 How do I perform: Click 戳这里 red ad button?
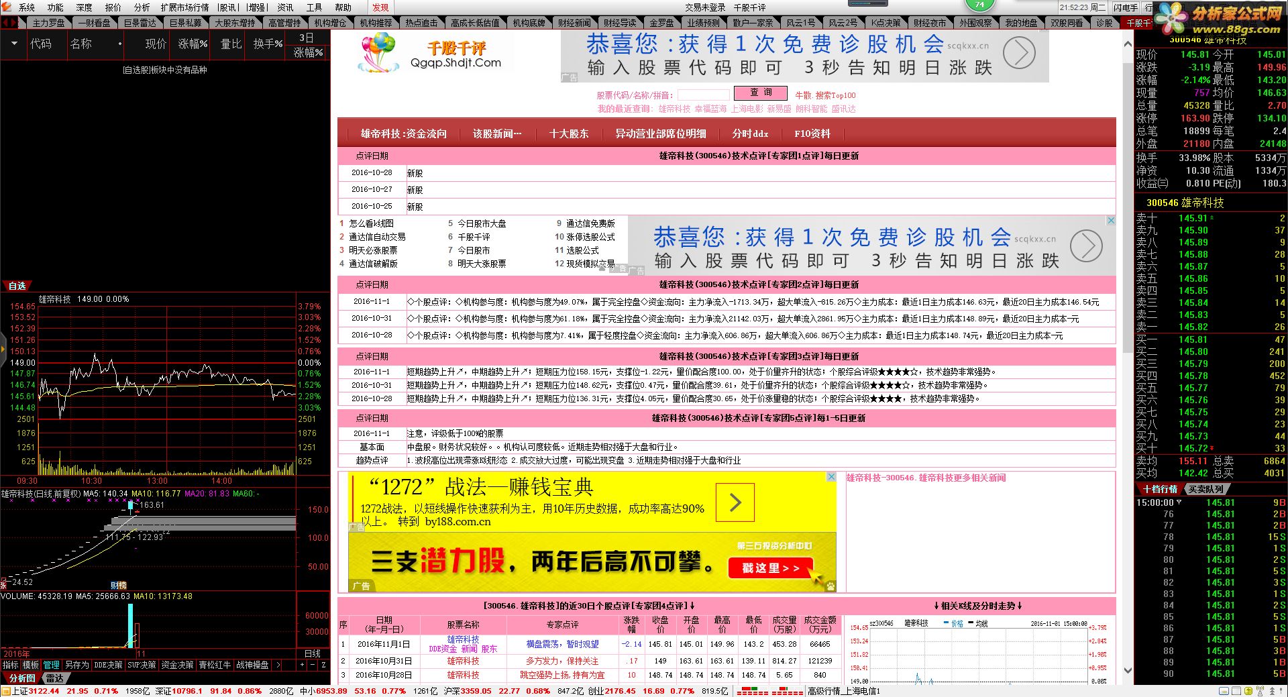pos(771,568)
